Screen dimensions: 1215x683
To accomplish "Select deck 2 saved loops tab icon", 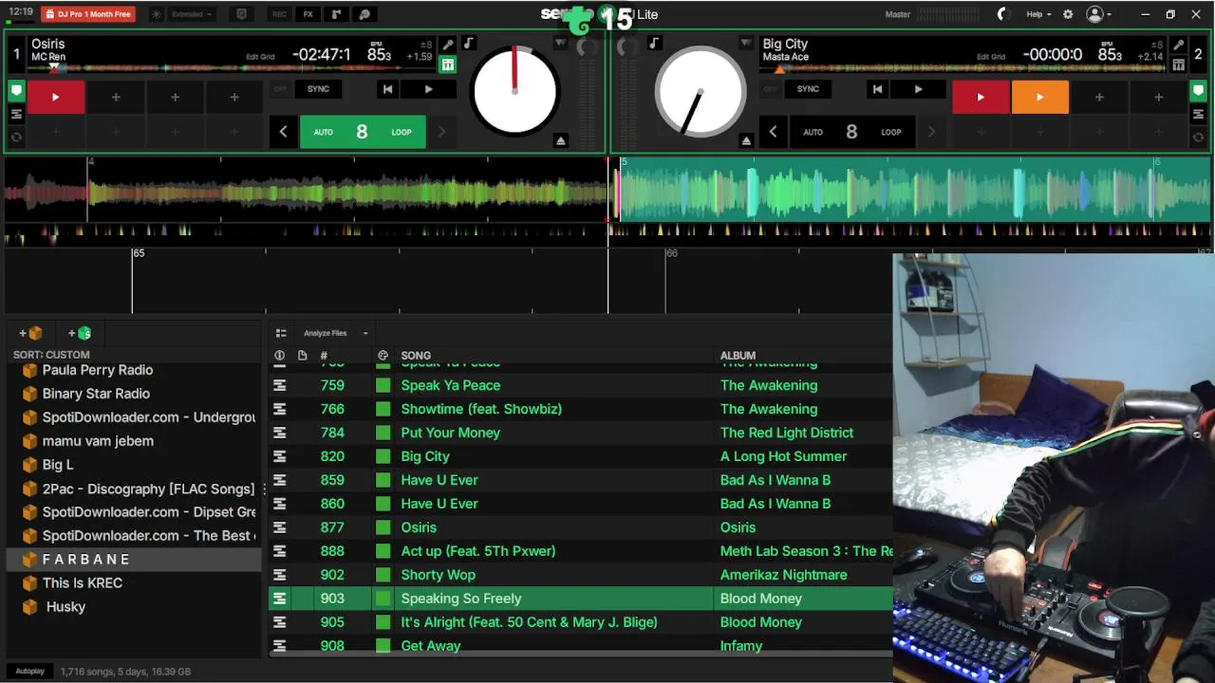I will click(x=1198, y=114).
